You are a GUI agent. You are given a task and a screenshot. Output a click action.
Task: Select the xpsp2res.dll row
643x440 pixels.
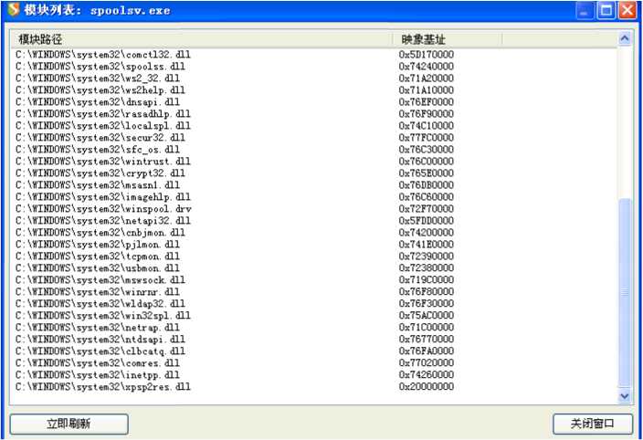(313, 387)
